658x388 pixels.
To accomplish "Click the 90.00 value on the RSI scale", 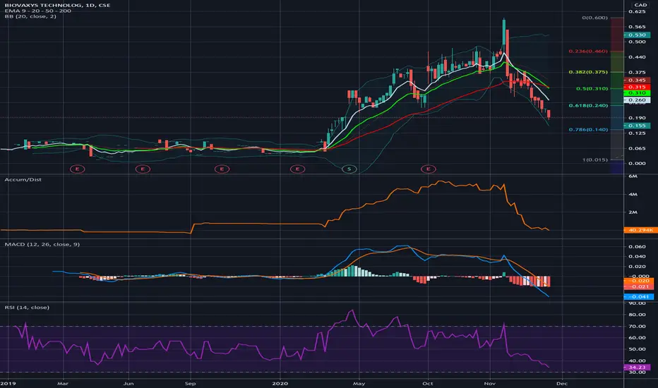I will coord(637,303).
